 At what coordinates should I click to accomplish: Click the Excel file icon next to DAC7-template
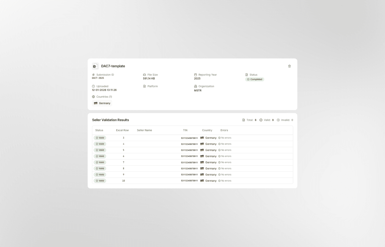(95, 66)
